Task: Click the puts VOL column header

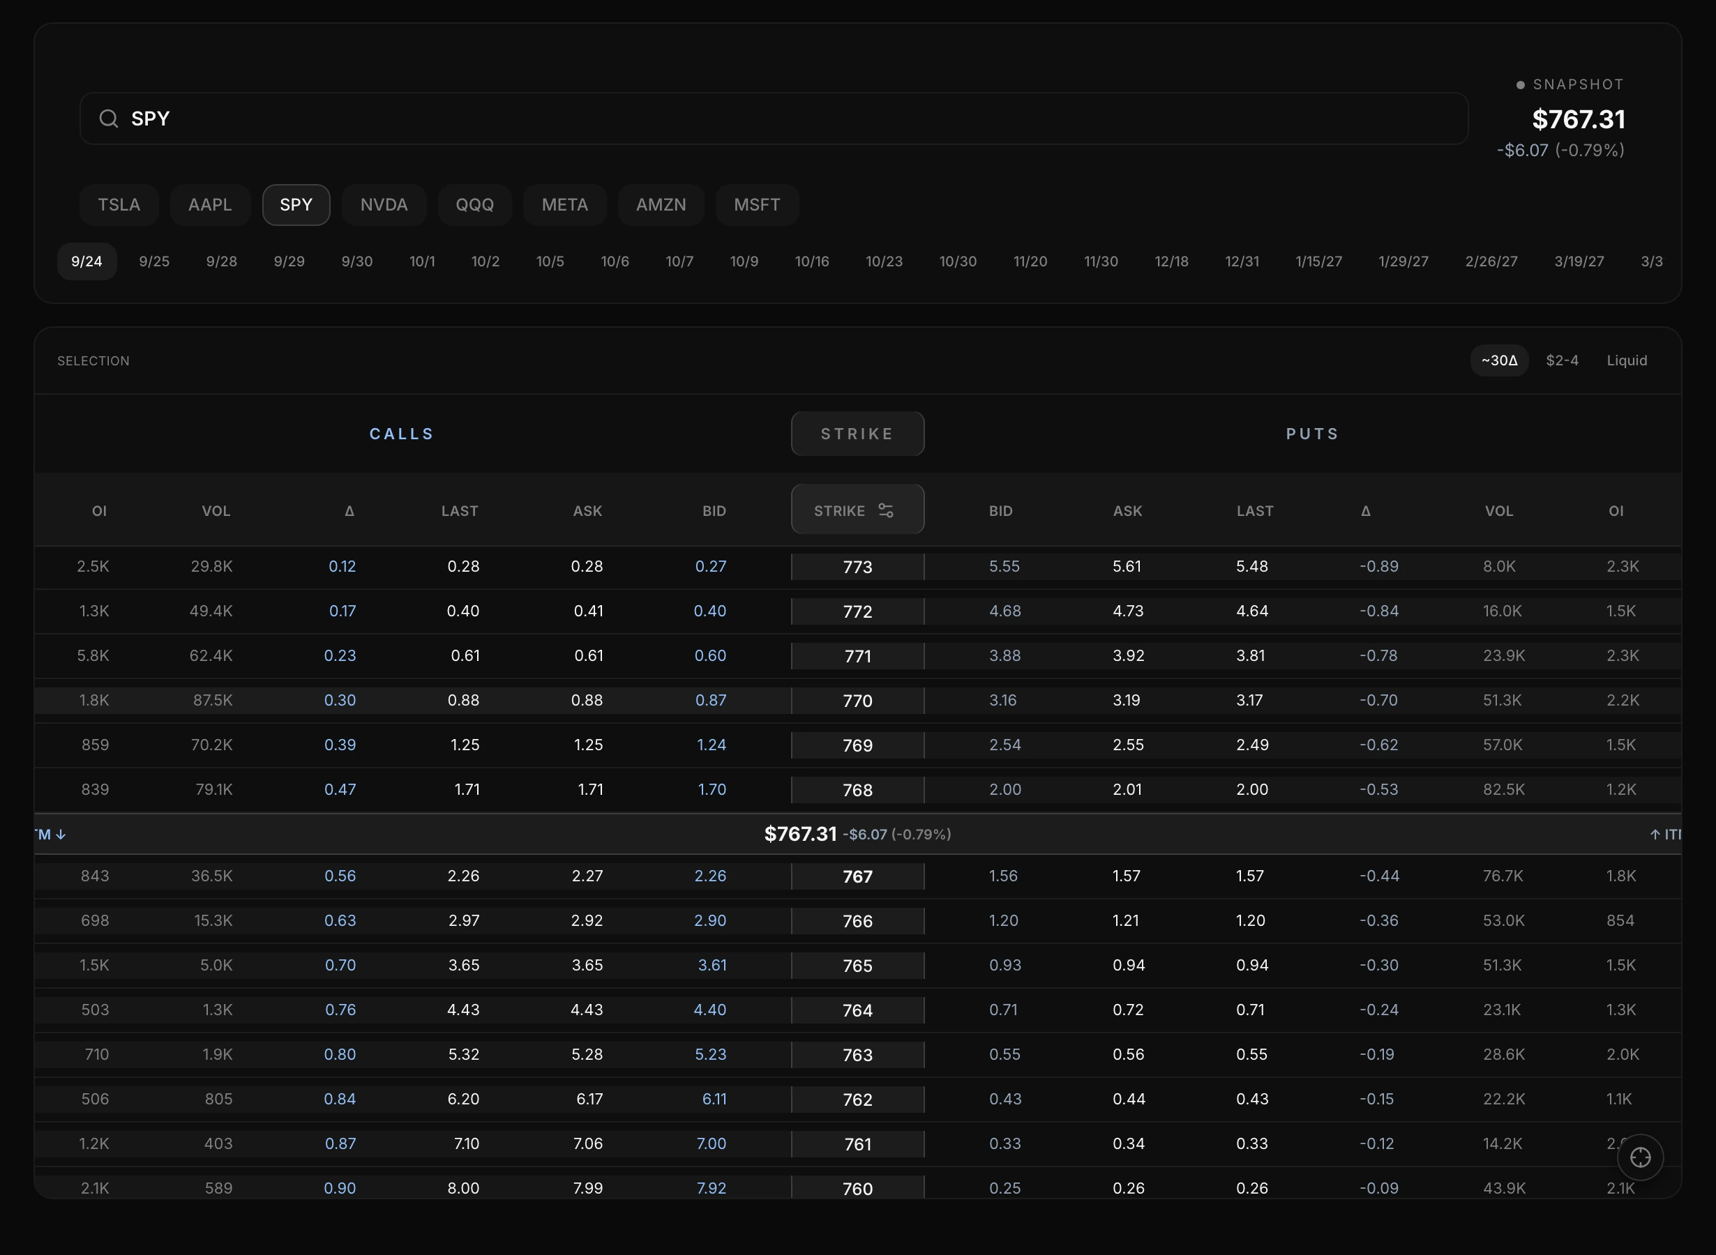Action: 1500,511
